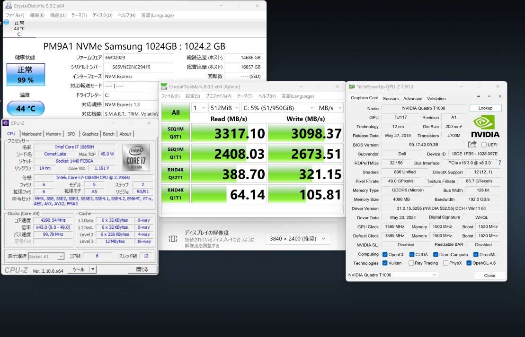
Task: Click the 44 °C temperature indicator
Action: [x=26, y=108]
